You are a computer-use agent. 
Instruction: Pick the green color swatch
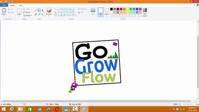tap(131, 9)
